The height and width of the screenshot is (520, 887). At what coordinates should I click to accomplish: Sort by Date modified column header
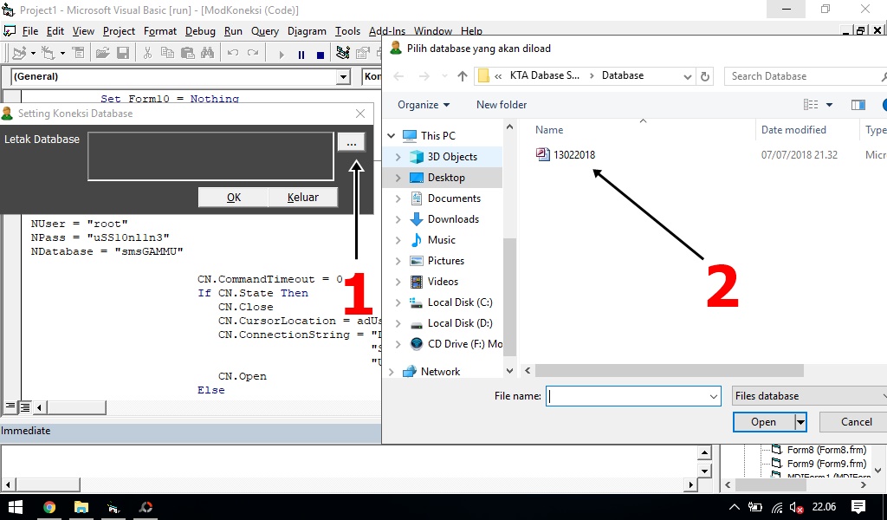tap(793, 130)
